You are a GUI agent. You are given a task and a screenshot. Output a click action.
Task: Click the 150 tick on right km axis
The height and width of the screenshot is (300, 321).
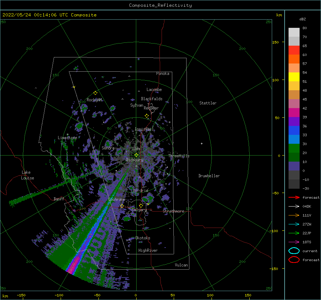pos(275,42)
